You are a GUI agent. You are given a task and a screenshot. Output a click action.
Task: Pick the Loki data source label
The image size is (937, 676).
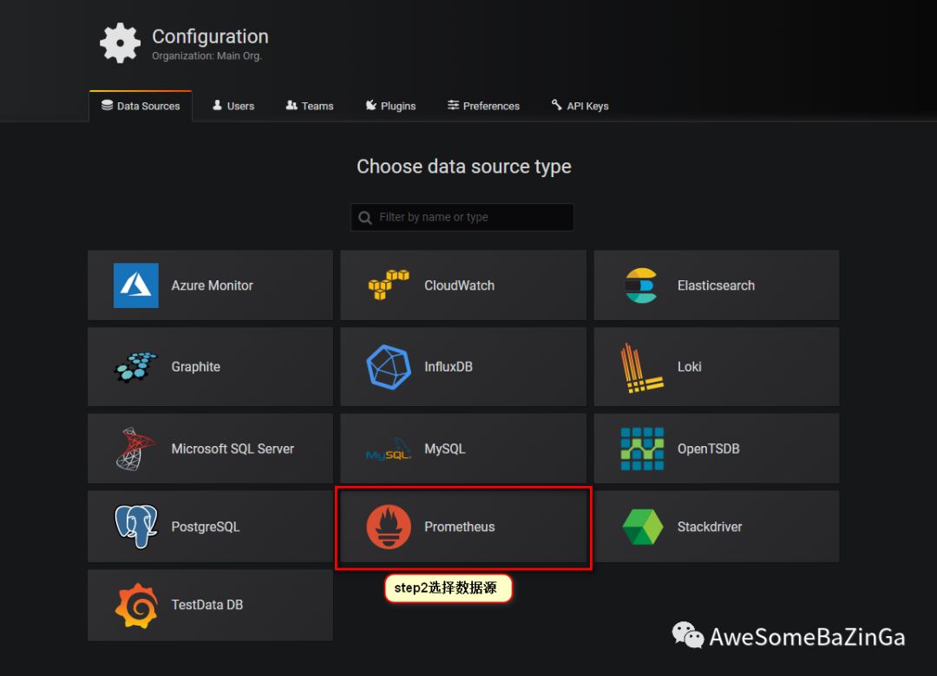pos(689,367)
